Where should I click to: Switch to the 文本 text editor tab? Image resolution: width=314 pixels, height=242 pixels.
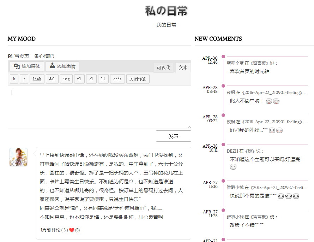pyautogui.click(x=183, y=67)
